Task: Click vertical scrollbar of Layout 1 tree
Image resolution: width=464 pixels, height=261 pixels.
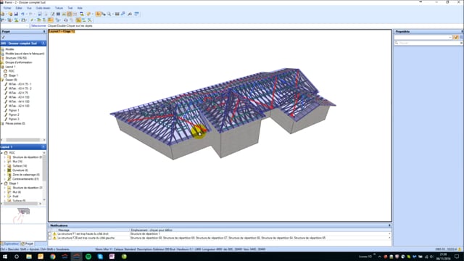Action: point(44,167)
